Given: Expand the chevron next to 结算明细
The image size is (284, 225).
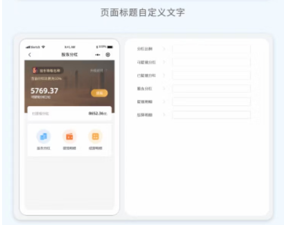Looking at the screenshot, I should pos(164,115).
